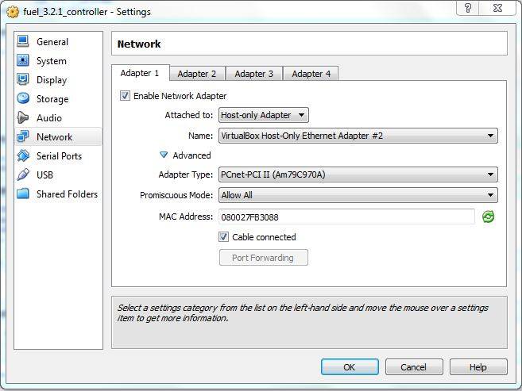Open the Adapter 3 tab

tap(254, 74)
